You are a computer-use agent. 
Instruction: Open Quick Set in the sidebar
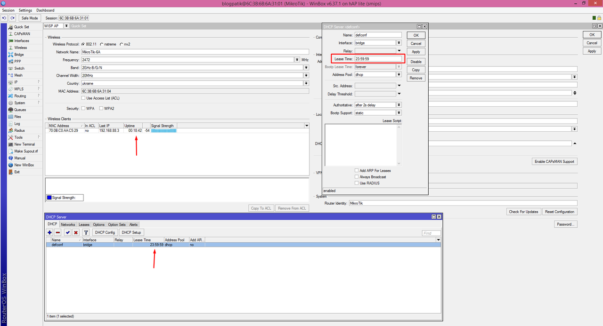pyautogui.click(x=21, y=27)
